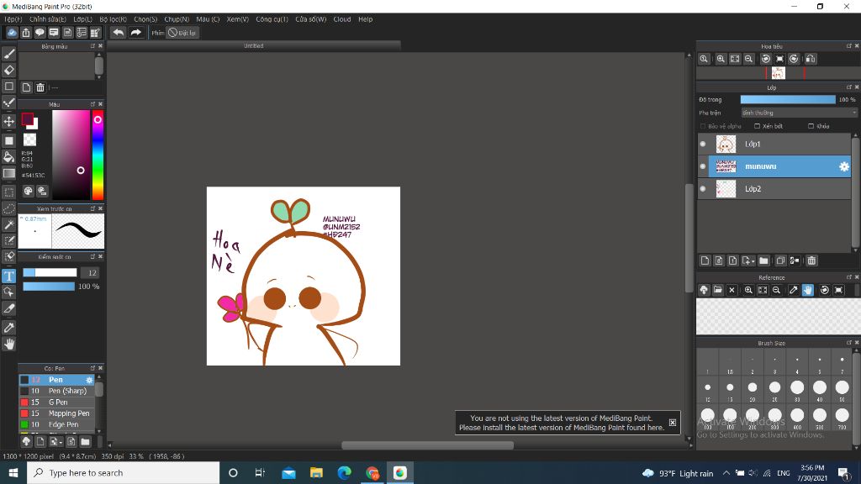Image resolution: width=861 pixels, height=484 pixels.
Task: Duplicate the selected layer
Action: (780, 260)
